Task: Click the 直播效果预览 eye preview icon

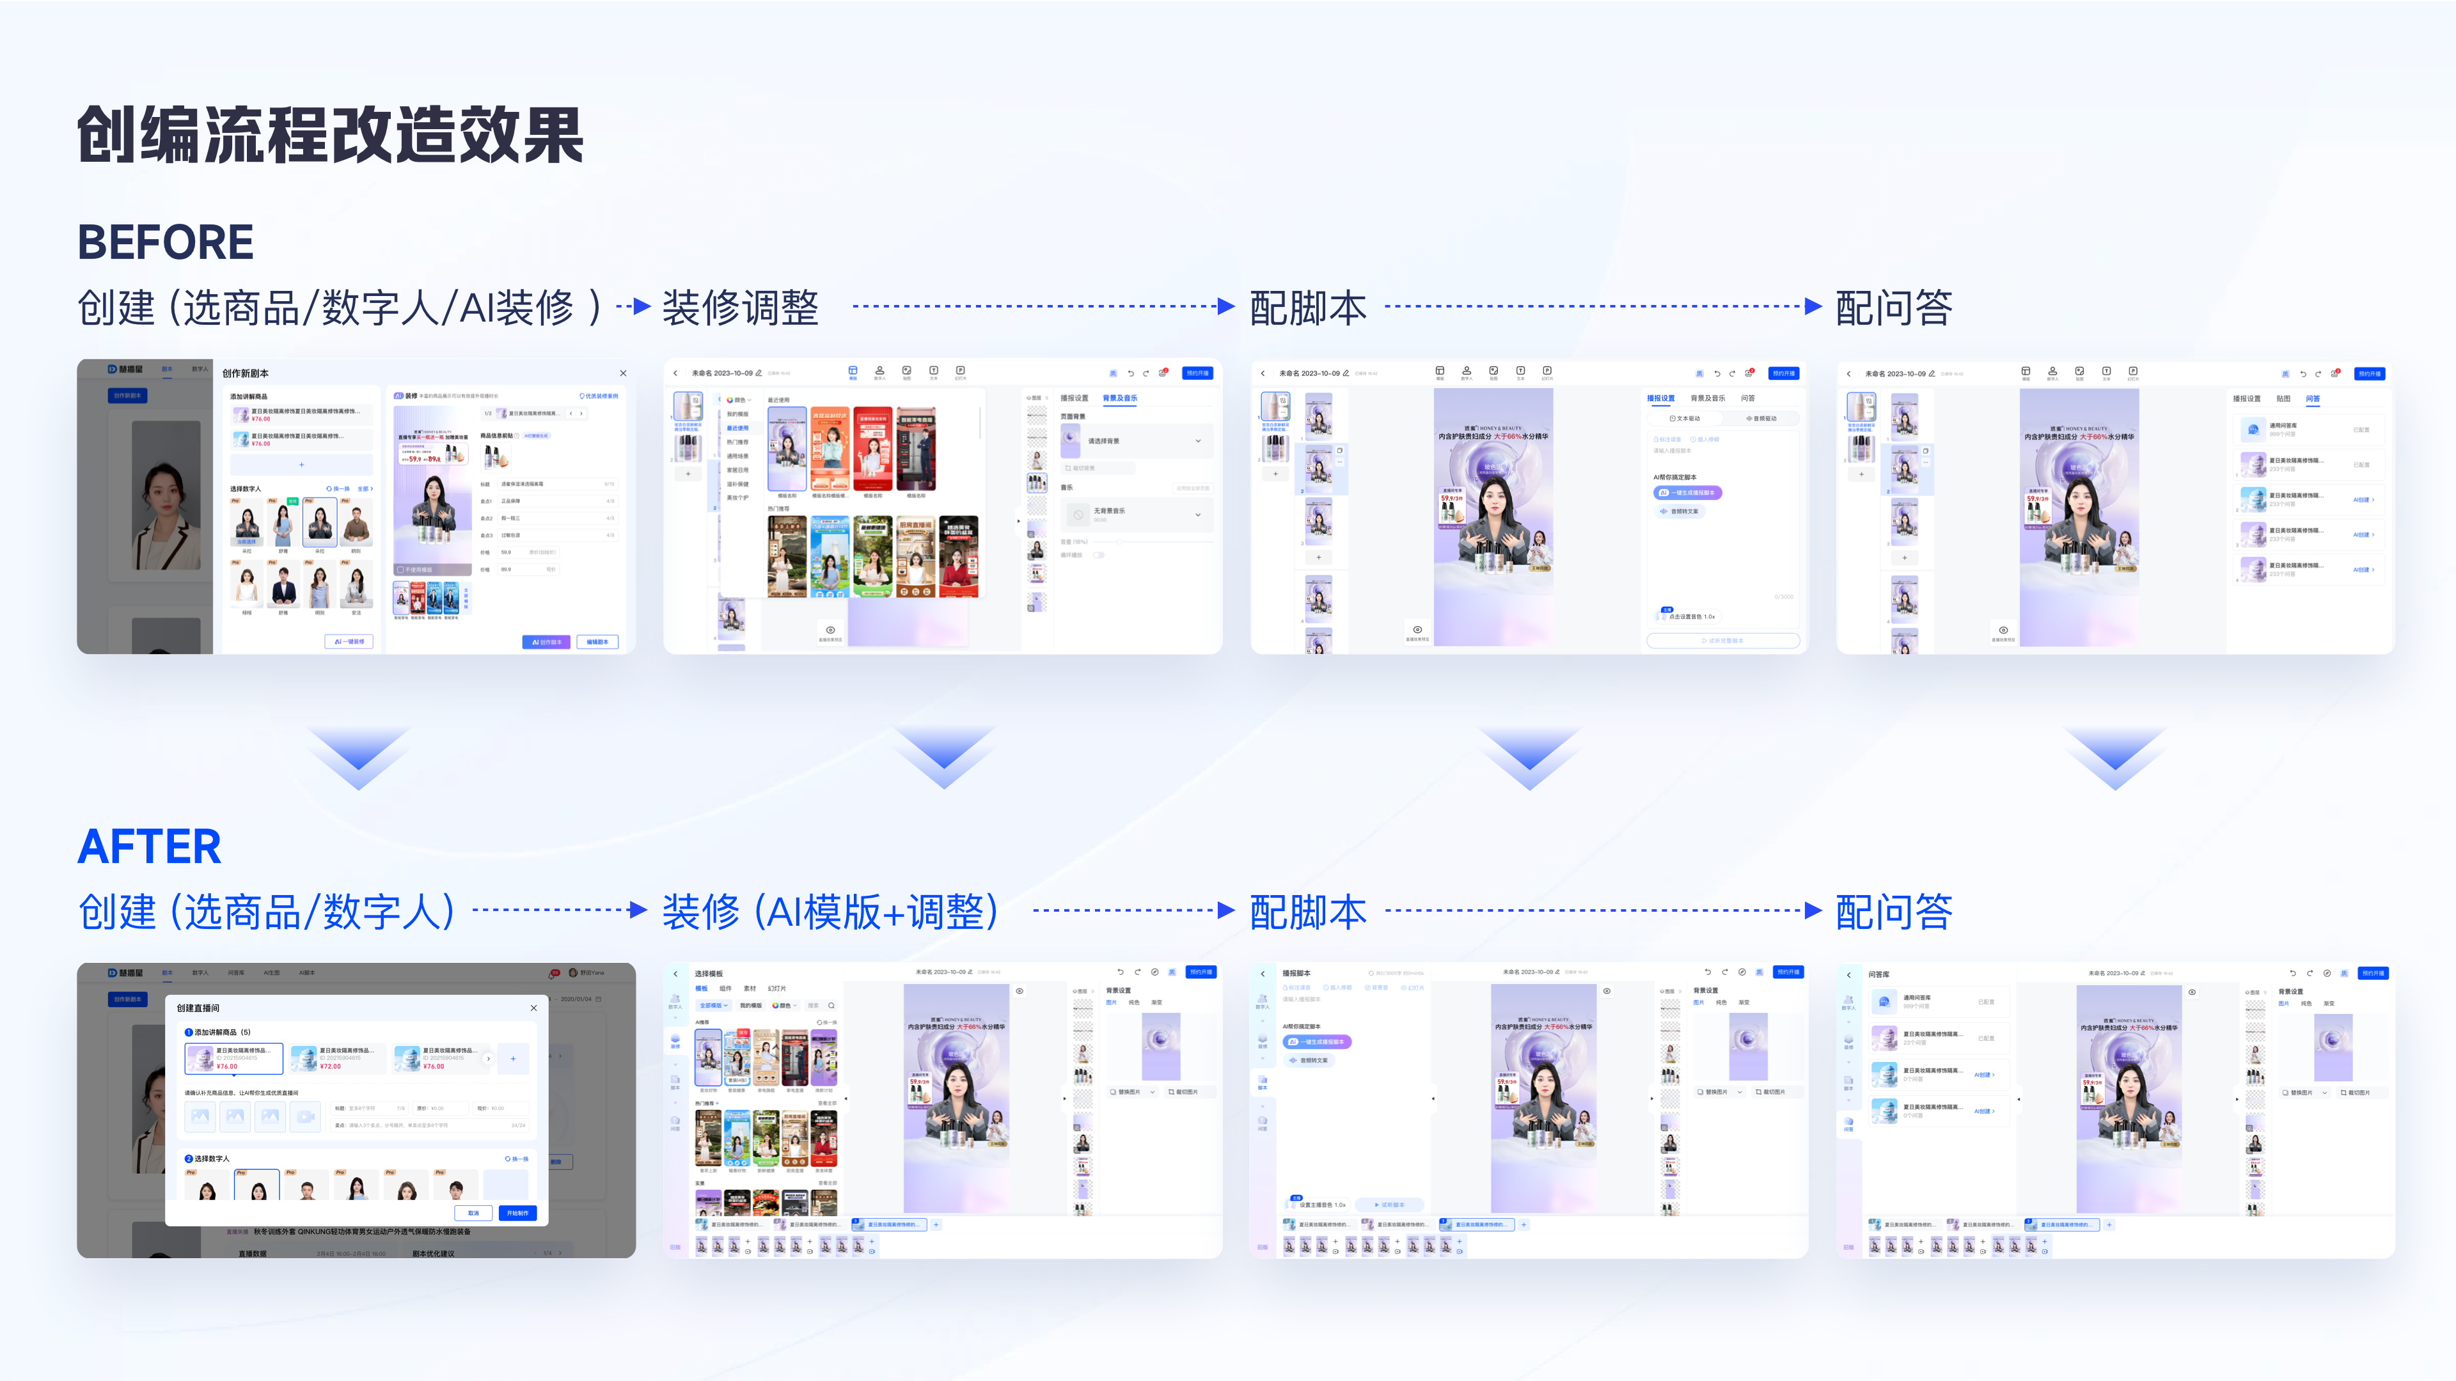Action: 1418,629
